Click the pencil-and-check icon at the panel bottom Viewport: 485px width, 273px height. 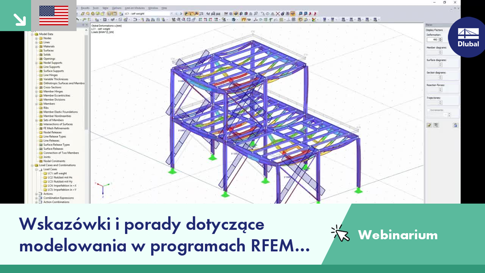click(x=430, y=125)
